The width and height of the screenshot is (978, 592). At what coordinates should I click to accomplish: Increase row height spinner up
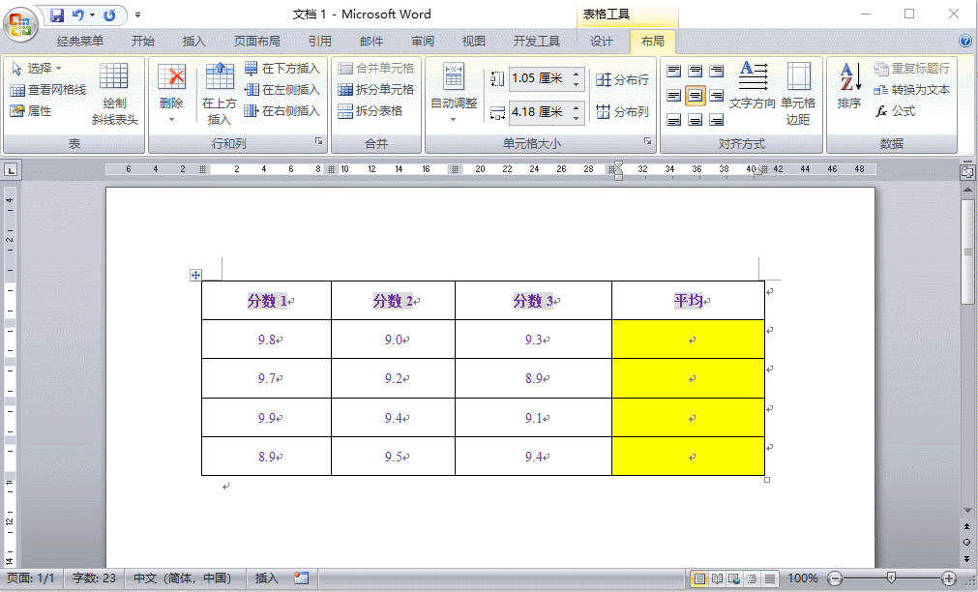point(577,74)
